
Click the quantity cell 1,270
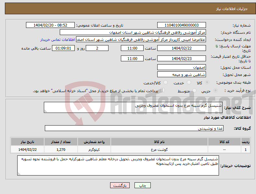61,150
